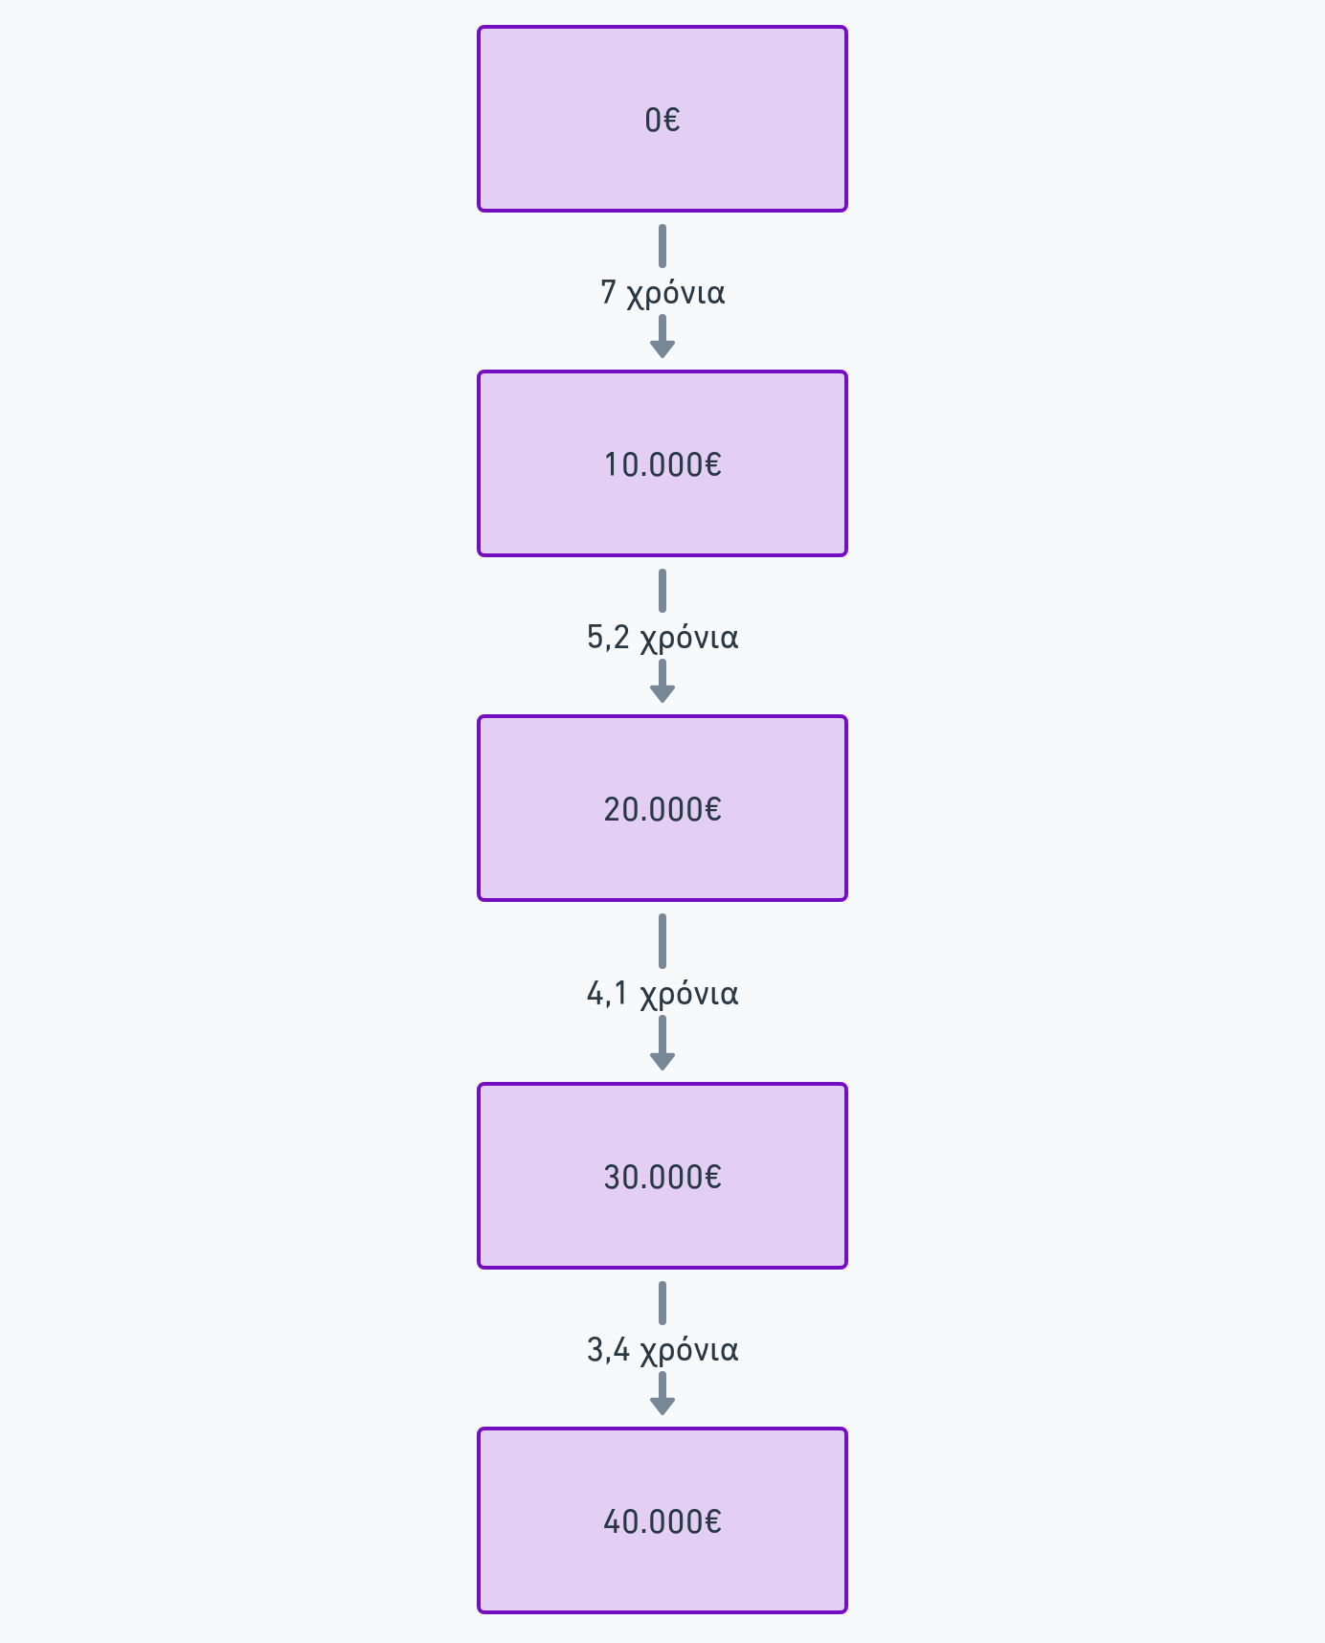Viewport: 1325px width, 1643px height.
Task: Click the bottom border of the 40.000€ box
Action: (x=662, y=1611)
